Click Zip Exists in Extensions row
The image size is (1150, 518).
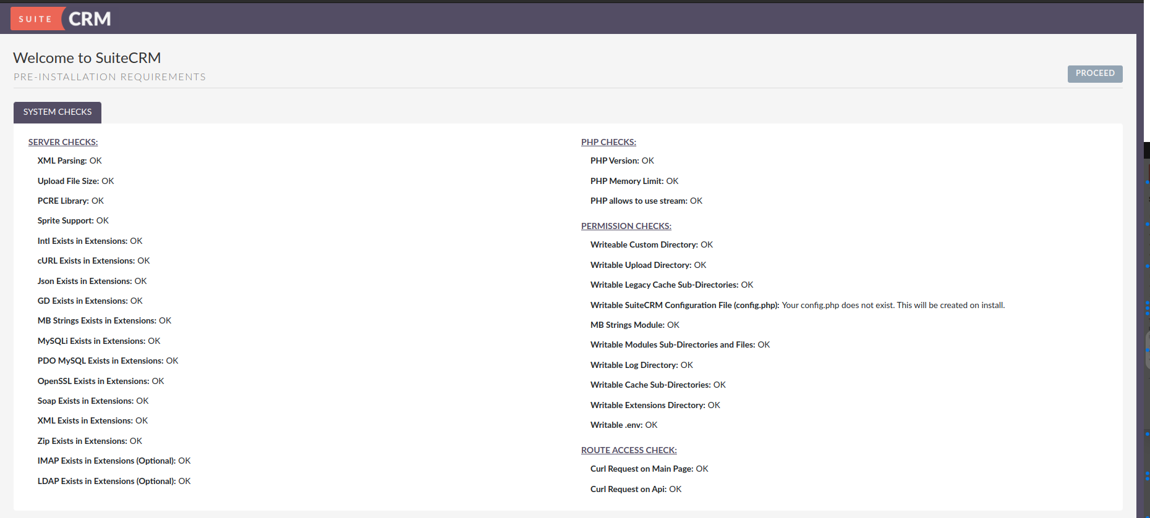coord(90,441)
